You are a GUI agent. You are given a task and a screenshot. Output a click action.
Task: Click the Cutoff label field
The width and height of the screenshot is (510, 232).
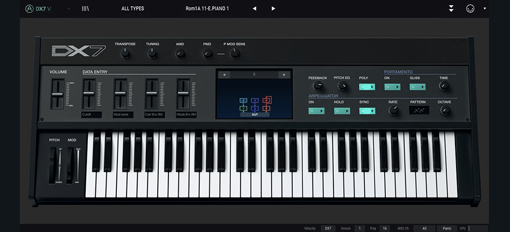point(91,115)
